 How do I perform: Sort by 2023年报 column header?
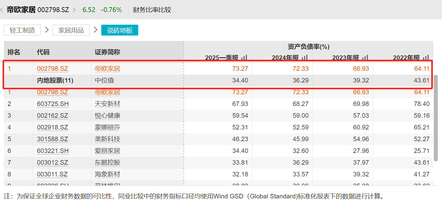point(346,57)
